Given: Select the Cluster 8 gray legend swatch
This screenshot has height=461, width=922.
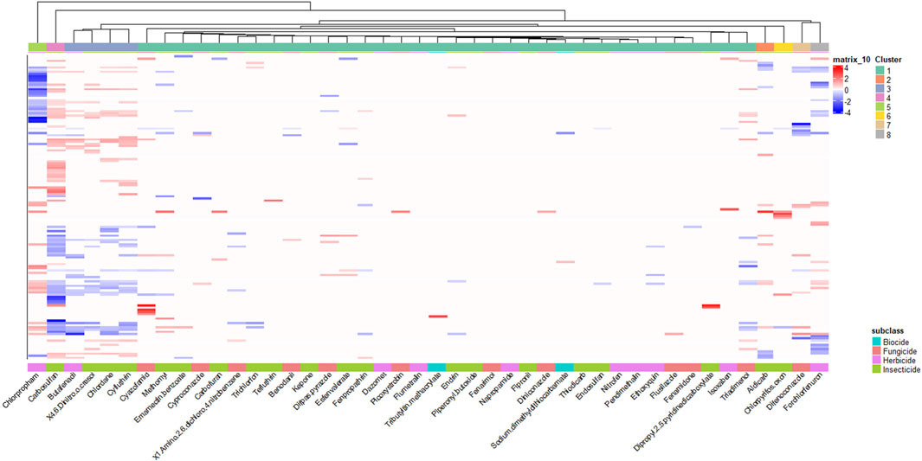Looking at the screenshot, I should pos(880,136).
